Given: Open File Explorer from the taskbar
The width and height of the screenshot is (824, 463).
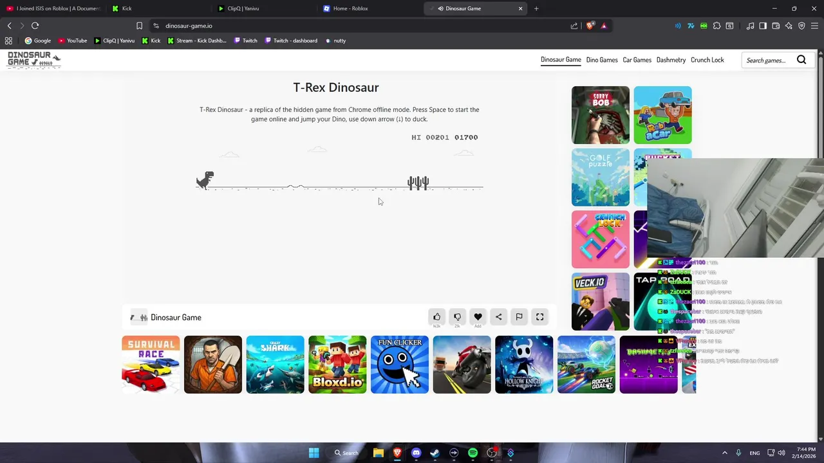Looking at the screenshot, I should (379, 453).
